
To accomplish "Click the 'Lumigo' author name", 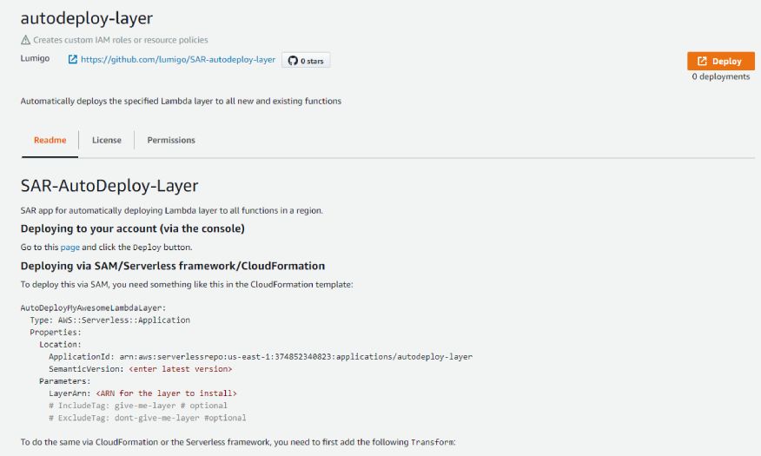I will coord(35,58).
